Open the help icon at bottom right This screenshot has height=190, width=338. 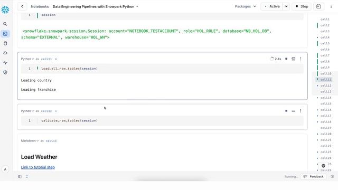point(332,177)
